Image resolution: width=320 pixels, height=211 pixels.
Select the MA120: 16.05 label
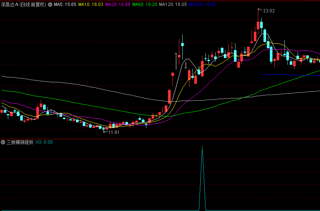pos(173,4)
